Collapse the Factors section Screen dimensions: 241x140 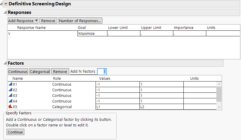point(5,63)
